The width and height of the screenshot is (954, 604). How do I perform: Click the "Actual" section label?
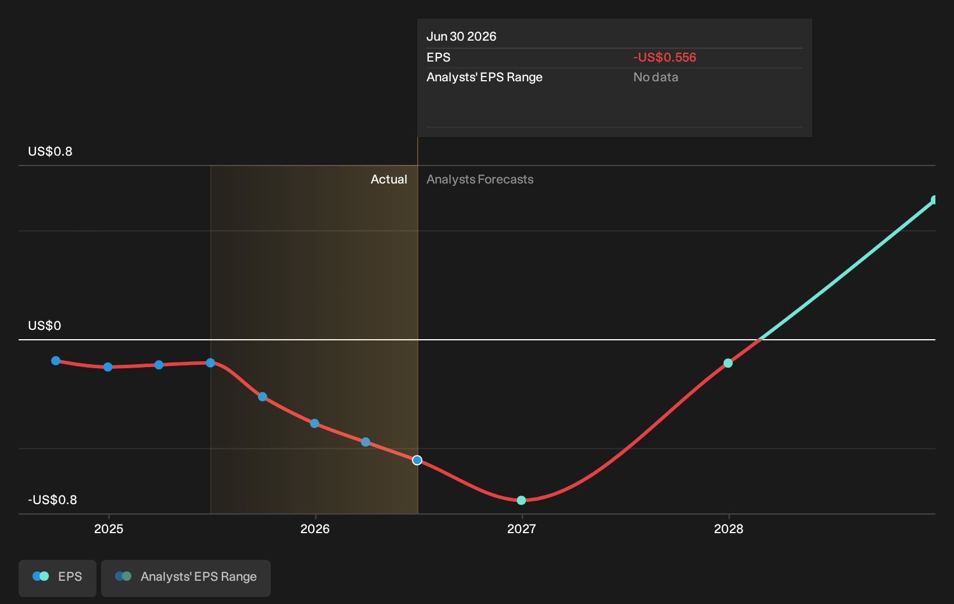[x=389, y=179]
